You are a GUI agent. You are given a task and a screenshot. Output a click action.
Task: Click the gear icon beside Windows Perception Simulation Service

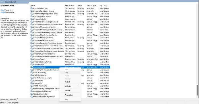[32, 43]
